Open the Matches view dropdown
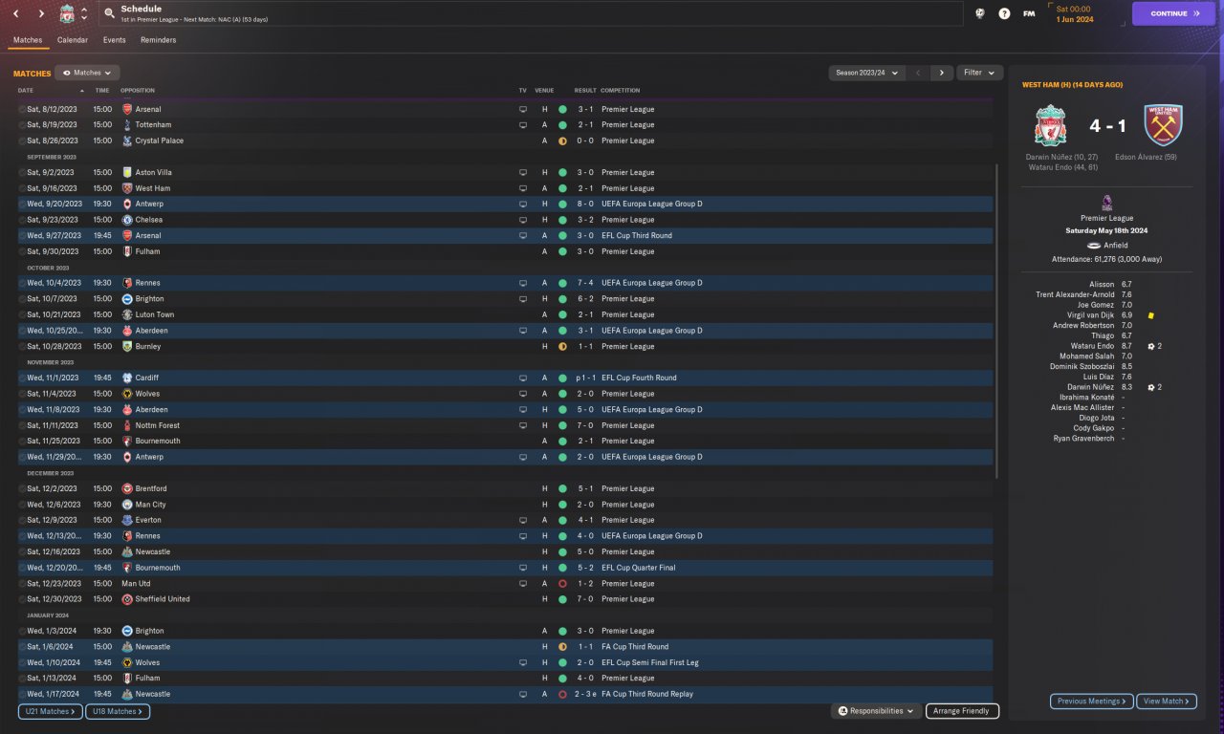The image size is (1224, 734). coord(87,73)
